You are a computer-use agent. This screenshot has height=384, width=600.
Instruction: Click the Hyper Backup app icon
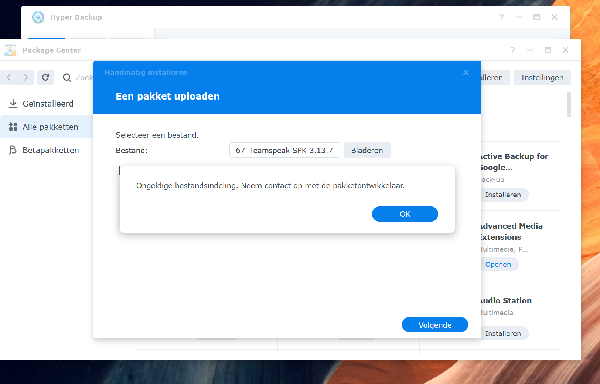(38, 17)
